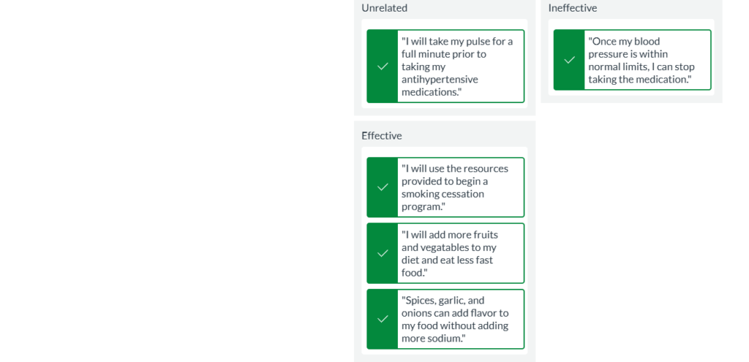This screenshot has height=362, width=749.
Task: Click the "stop taking the medication" statement text
Action: (641, 60)
